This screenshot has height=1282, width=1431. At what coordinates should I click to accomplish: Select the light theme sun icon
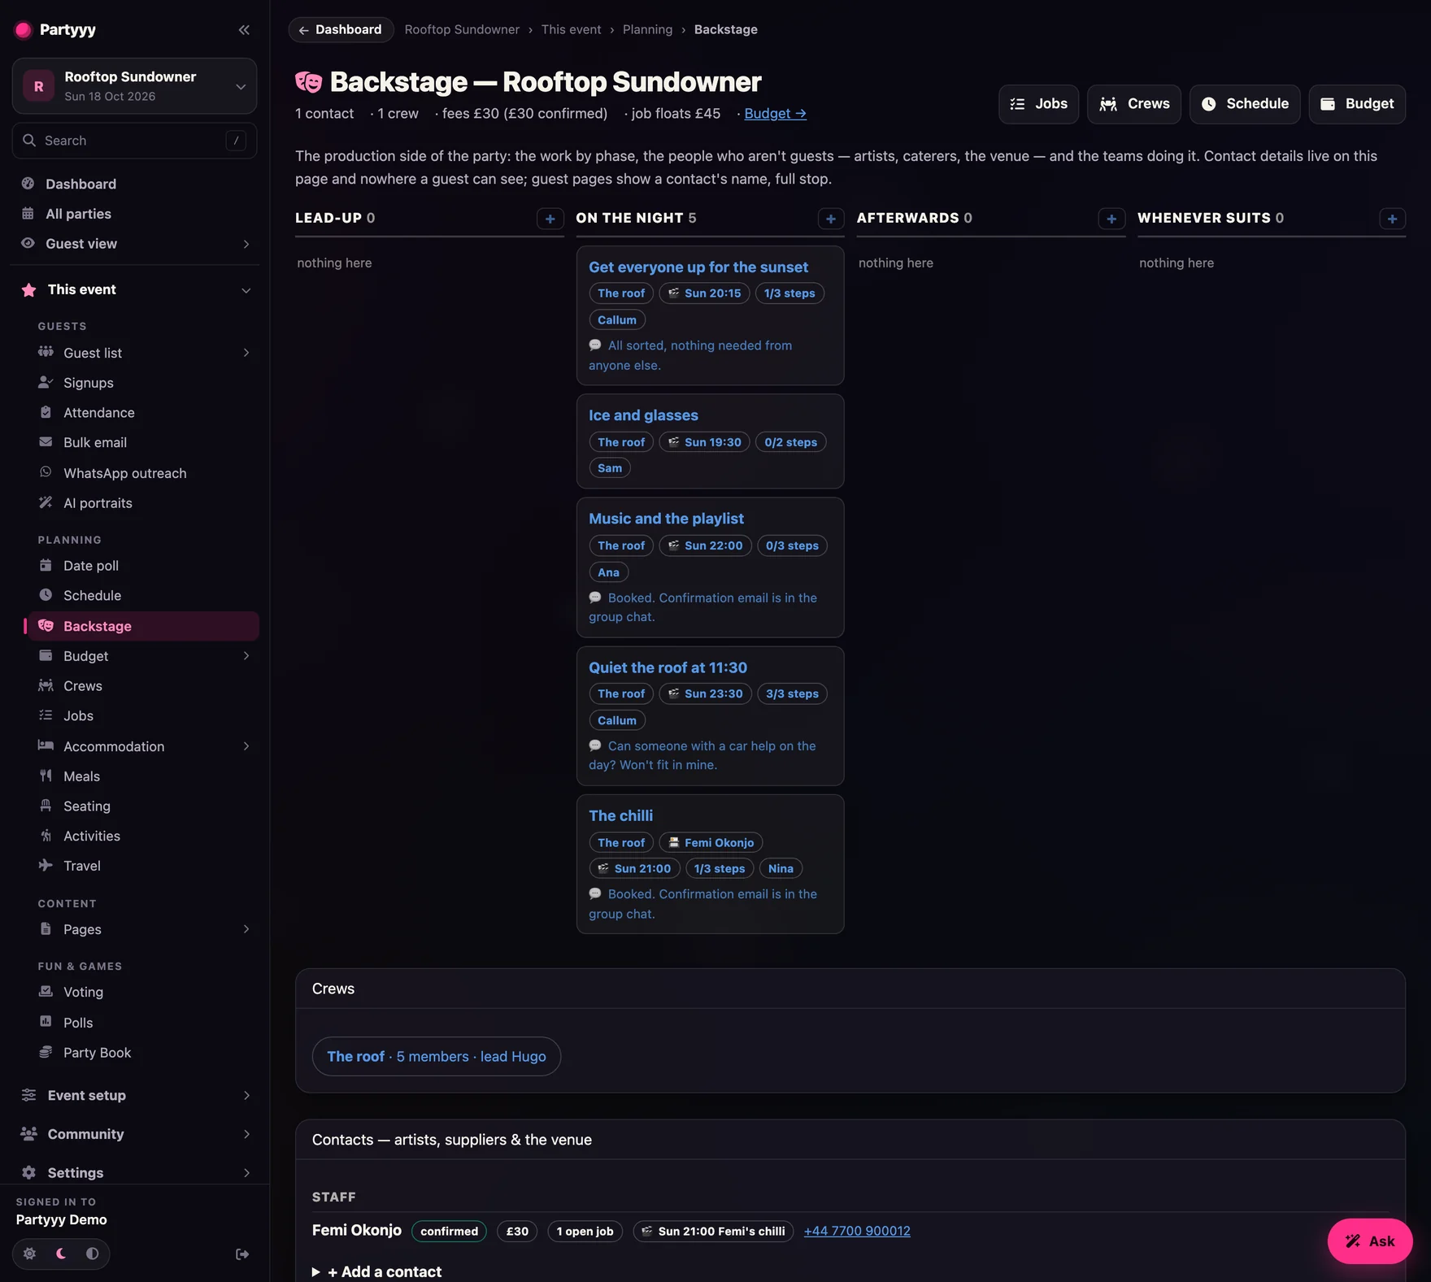point(29,1254)
